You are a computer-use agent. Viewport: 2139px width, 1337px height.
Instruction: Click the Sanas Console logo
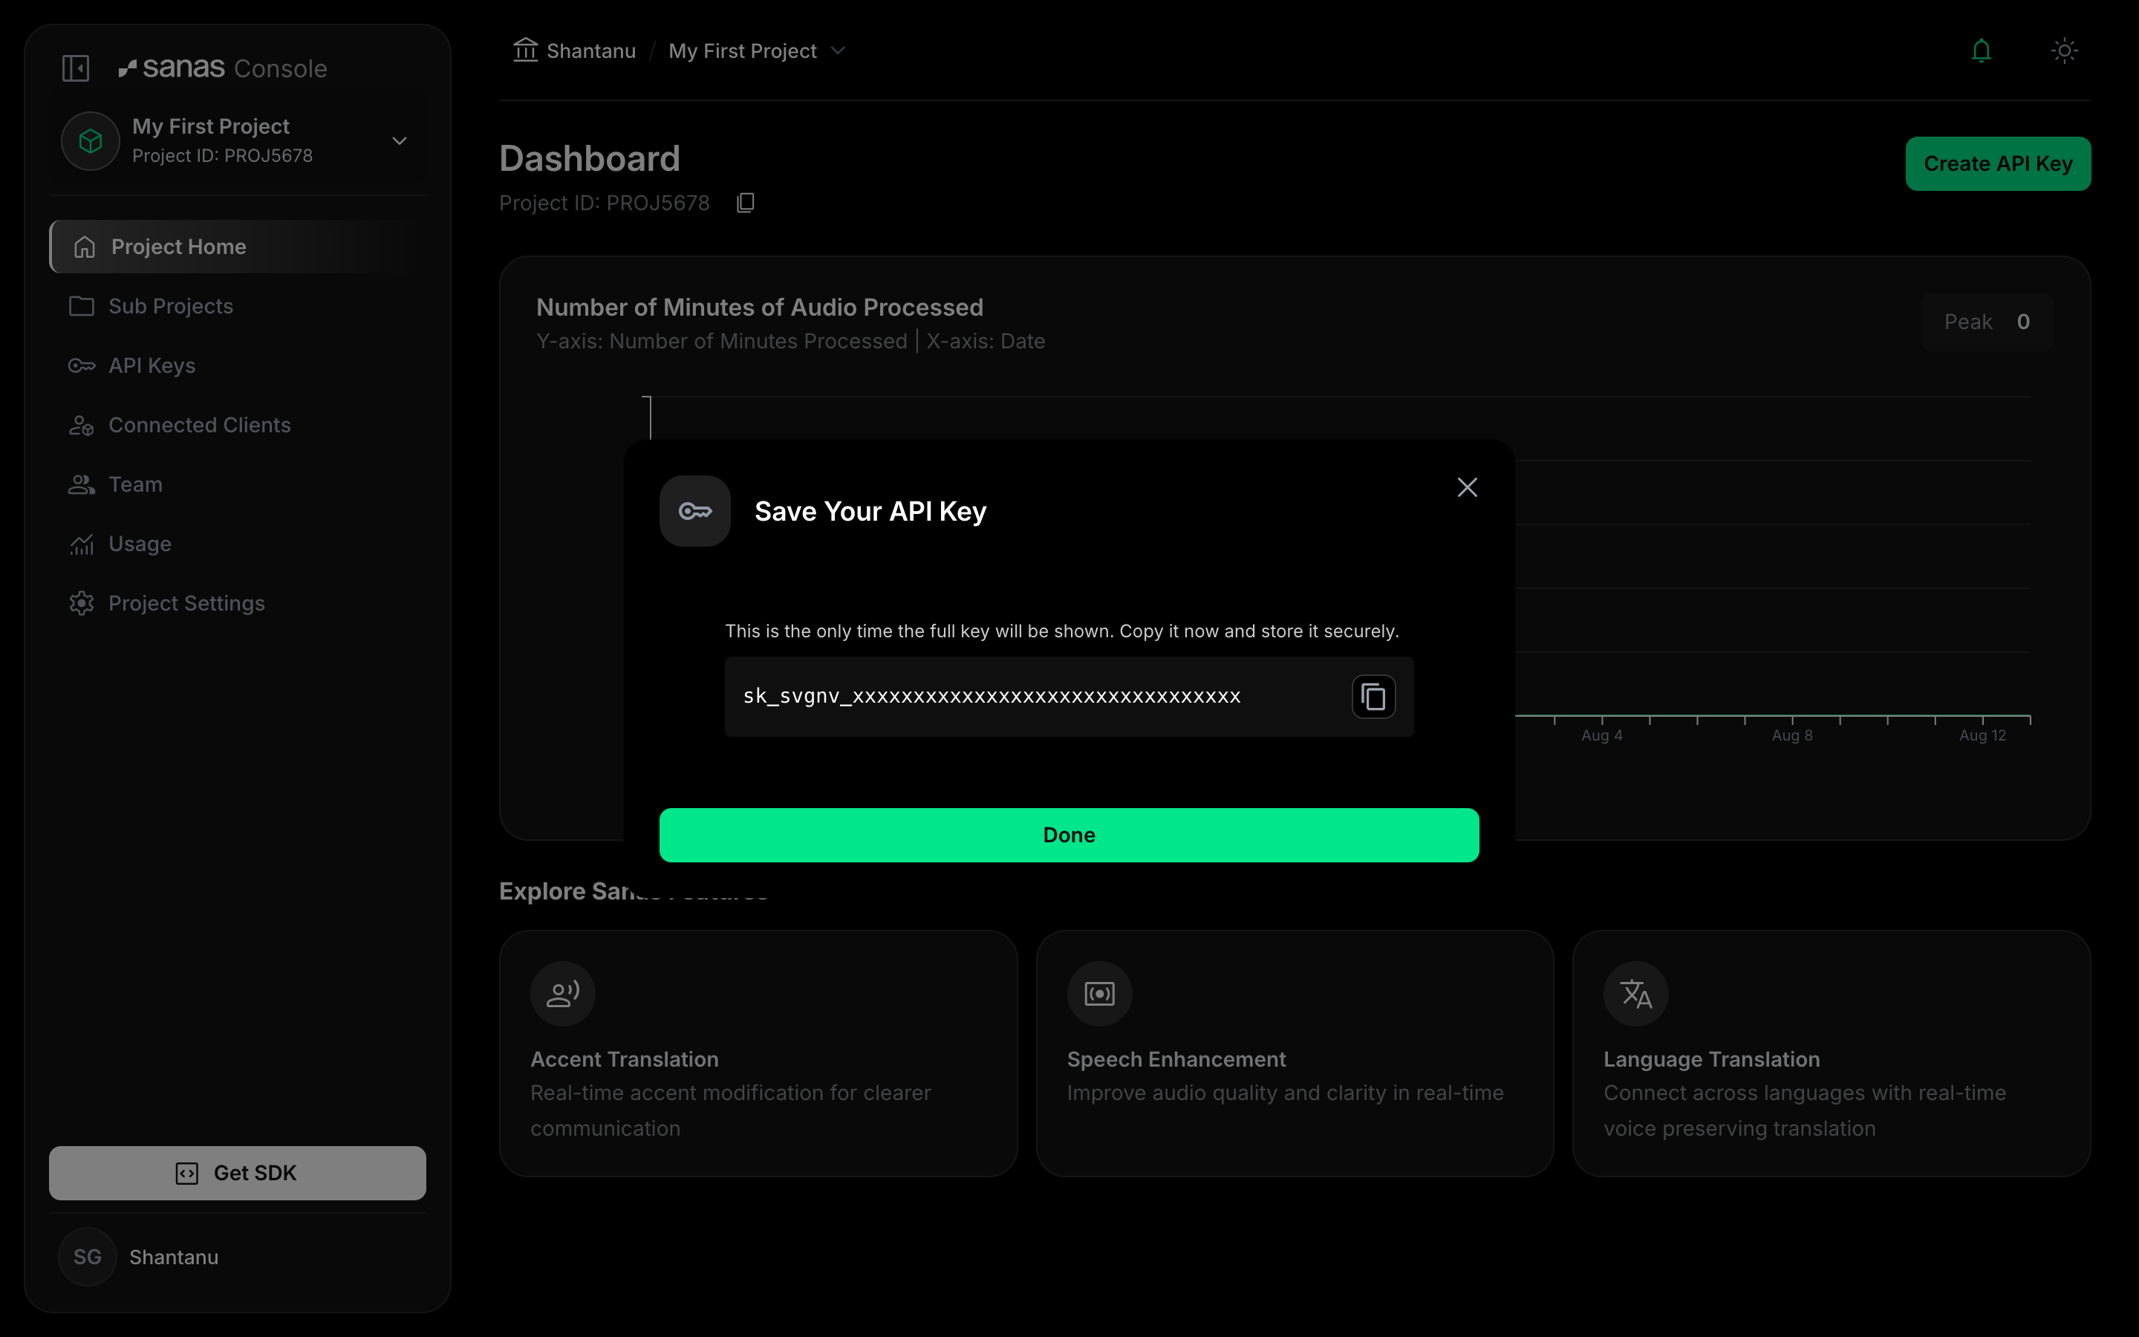223,68
